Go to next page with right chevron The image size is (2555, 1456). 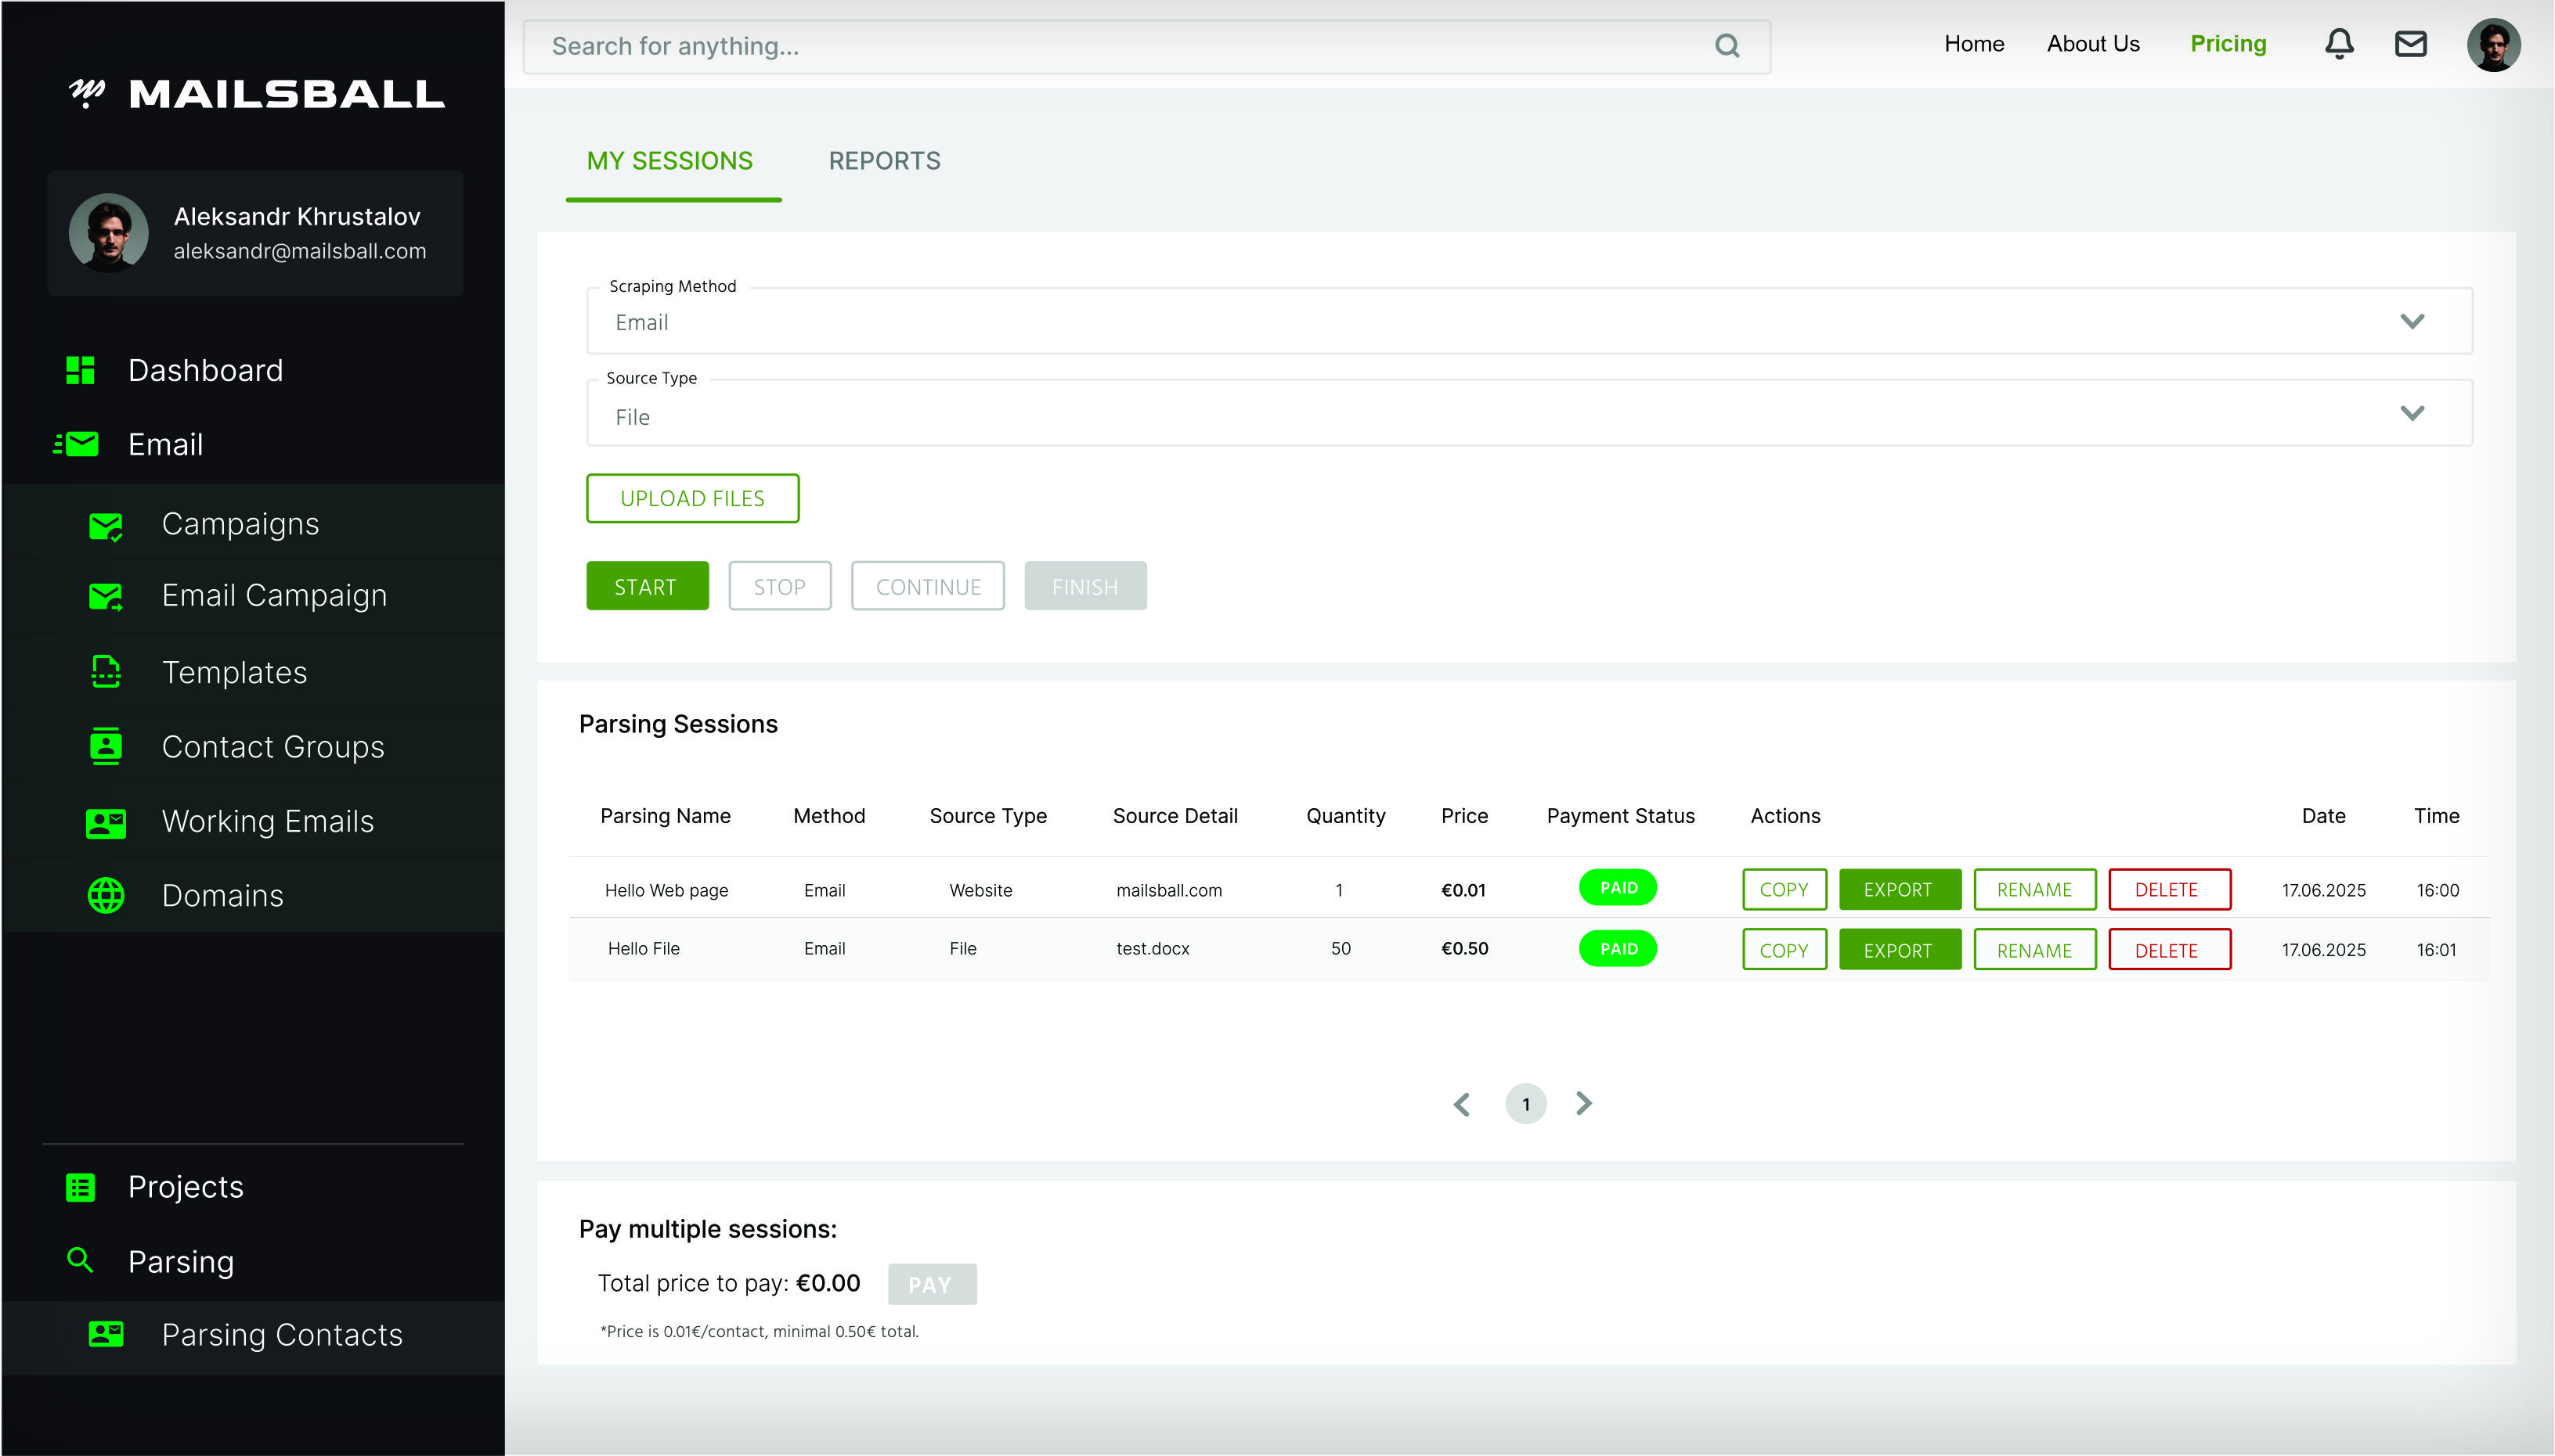pyautogui.click(x=1583, y=1103)
